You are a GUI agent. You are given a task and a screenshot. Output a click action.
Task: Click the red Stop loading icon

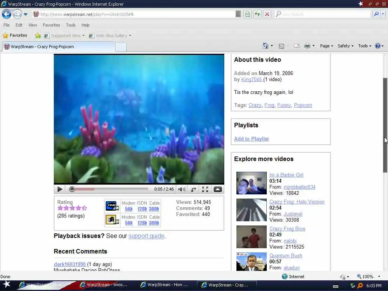(267, 14)
